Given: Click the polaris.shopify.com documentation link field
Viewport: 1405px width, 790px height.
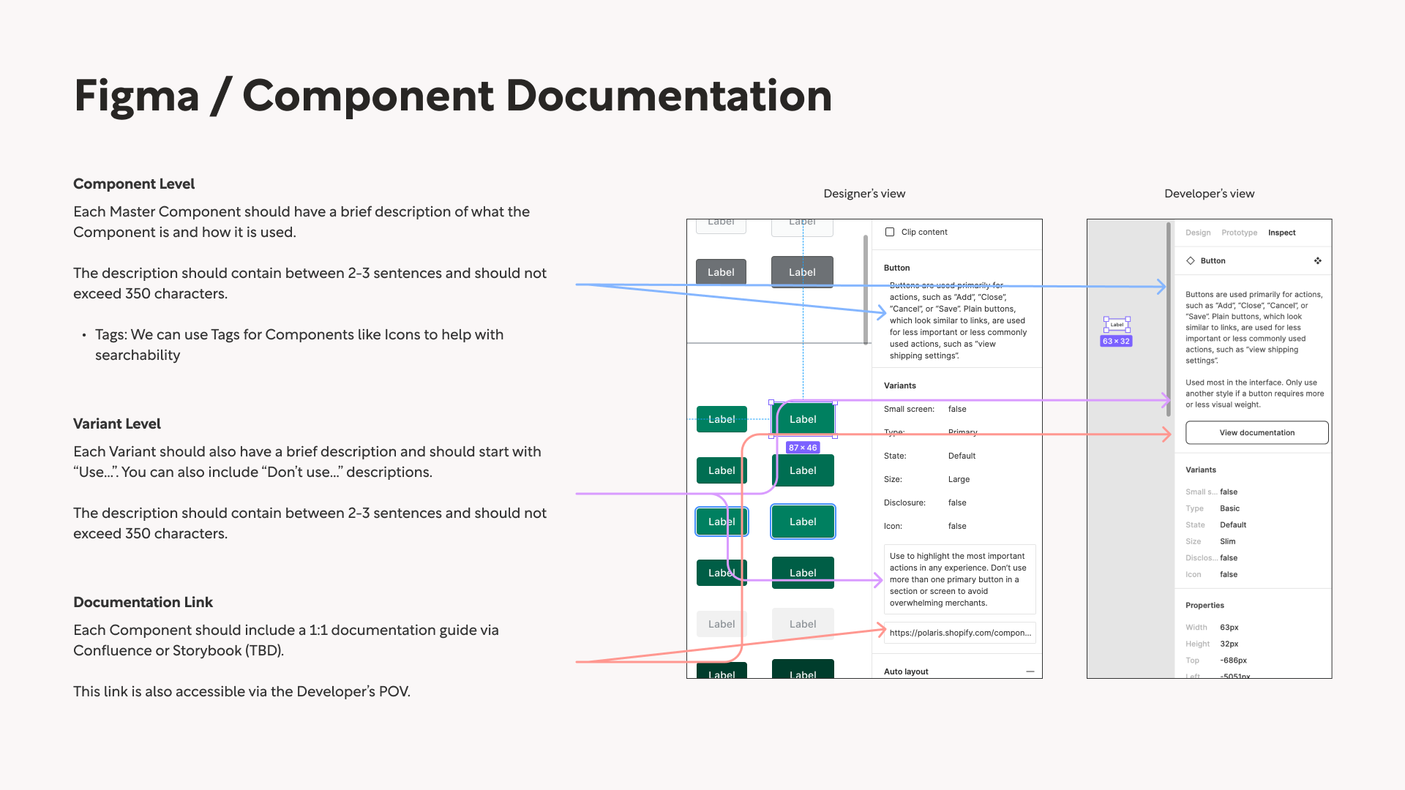Looking at the screenshot, I should pos(959,633).
